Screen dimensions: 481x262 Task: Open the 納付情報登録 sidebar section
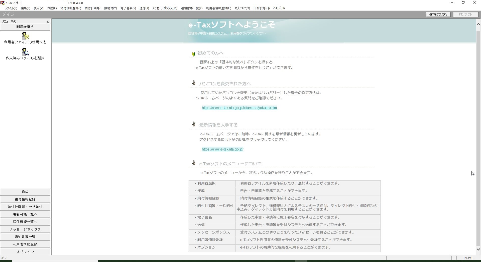coord(25,199)
